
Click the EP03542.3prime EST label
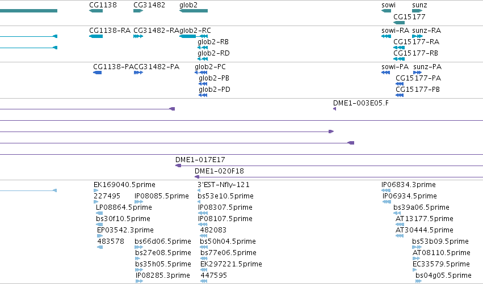[x=125, y=230]
